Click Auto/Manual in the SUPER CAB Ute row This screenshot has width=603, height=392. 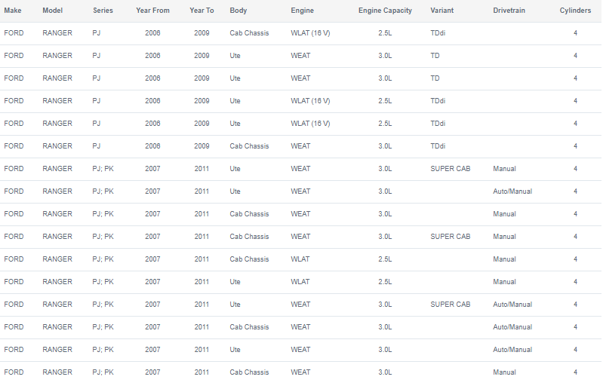tap(512, 305)
